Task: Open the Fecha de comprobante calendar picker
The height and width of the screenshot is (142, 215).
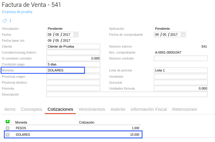Action: [183, 35]
